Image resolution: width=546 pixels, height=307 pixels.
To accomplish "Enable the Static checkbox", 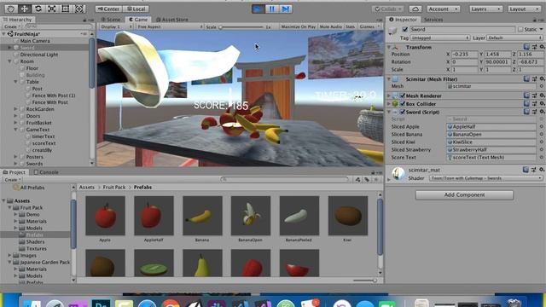I will pos(520,30).
